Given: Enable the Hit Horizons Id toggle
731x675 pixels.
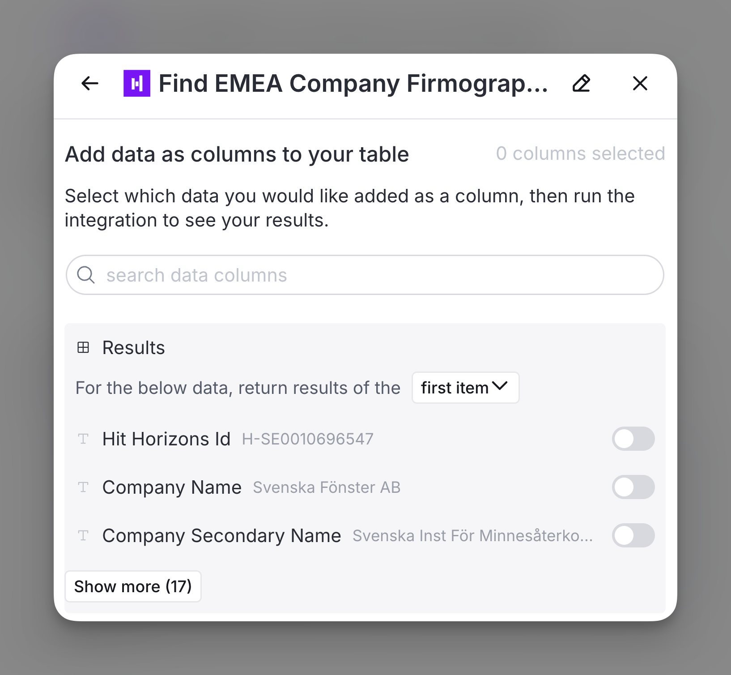Looking at the screenshot, I should pyautogui.click(x=633, y=439).
